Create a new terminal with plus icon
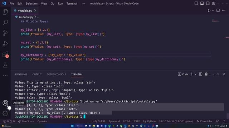 tap(192, 74)
